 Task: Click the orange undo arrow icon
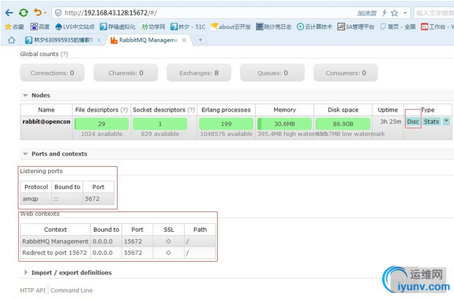coord(38,13)
